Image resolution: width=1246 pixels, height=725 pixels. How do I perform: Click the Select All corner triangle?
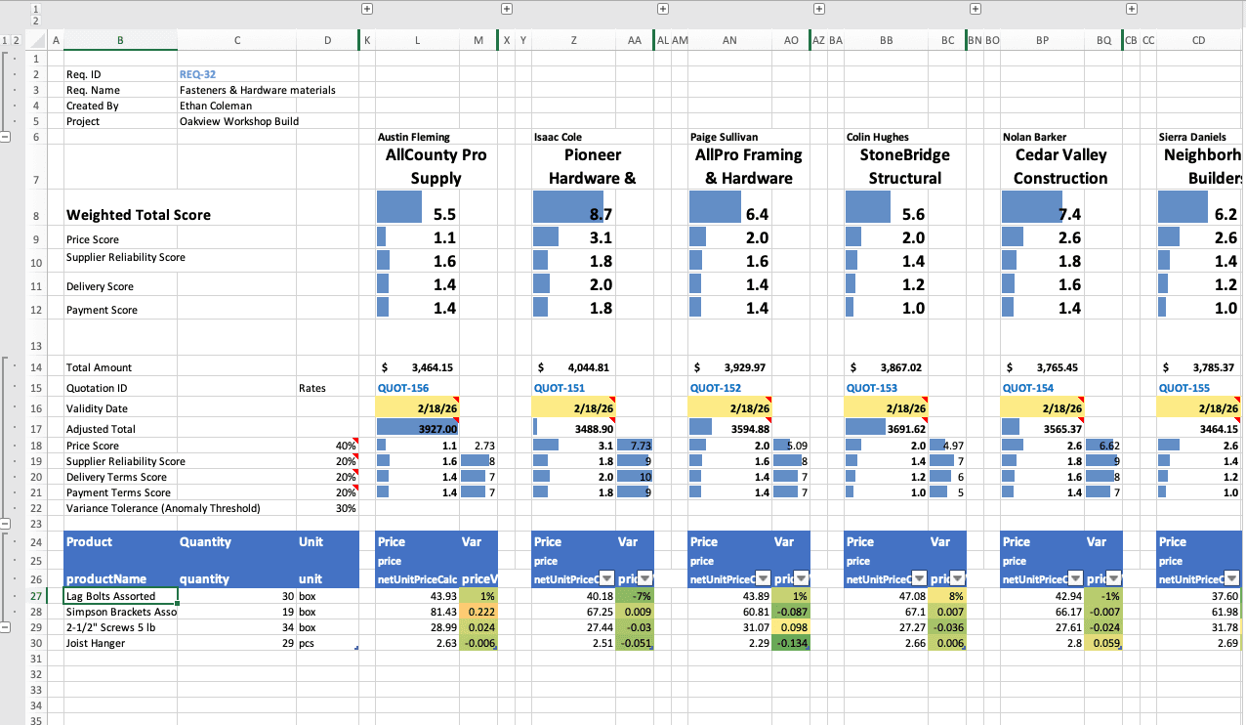click(37, 41)
